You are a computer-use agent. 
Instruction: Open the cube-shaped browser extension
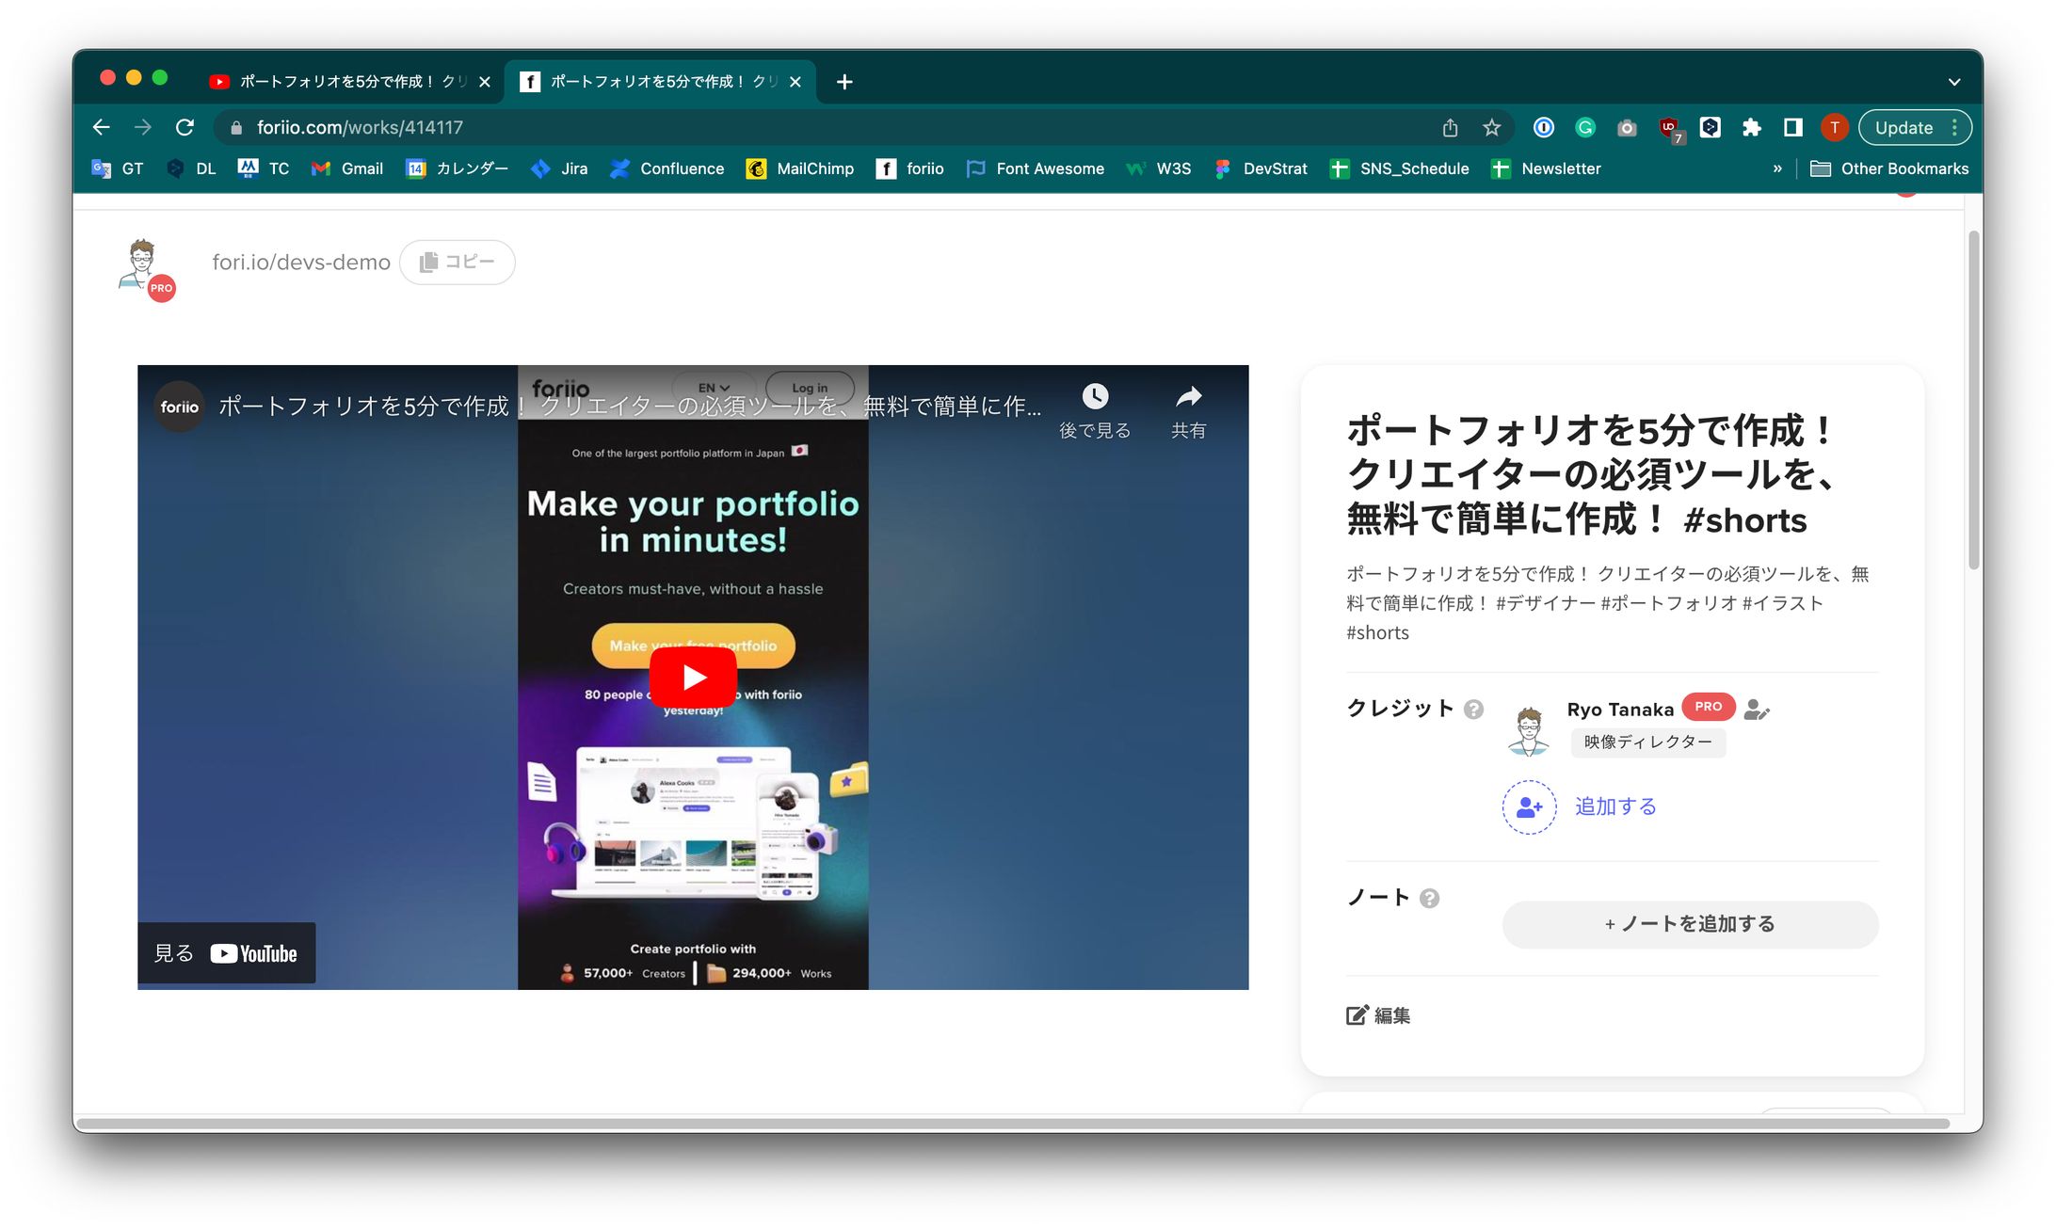point(1710,127)
